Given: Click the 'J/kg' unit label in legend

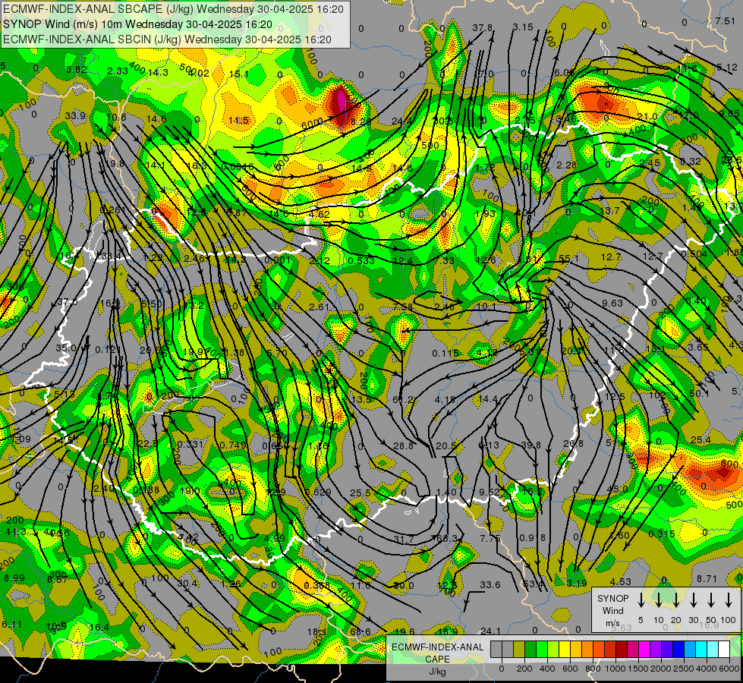Looking at the screenshot, I should coord(437,672).
